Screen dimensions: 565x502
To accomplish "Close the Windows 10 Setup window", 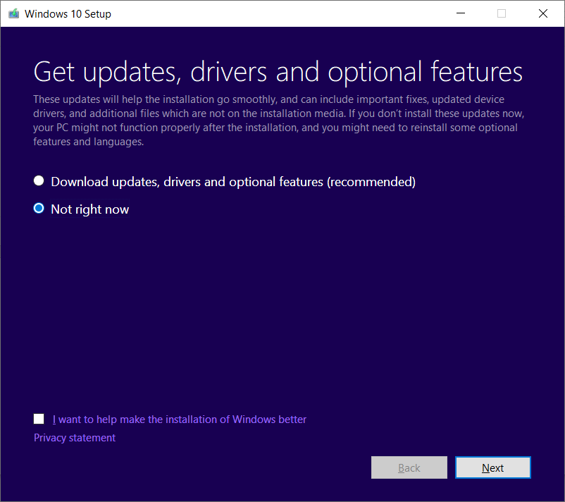I will click(543, 13).
